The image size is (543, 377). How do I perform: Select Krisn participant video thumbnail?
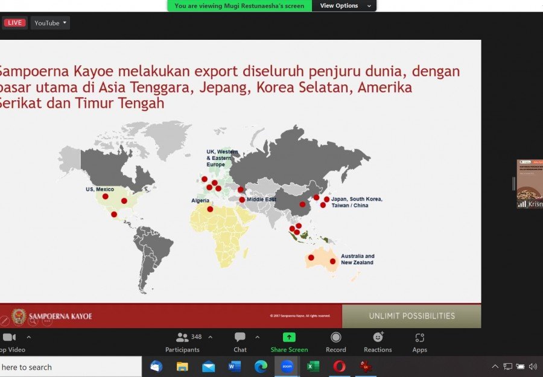pyautogui.click(x=530, y=184)
